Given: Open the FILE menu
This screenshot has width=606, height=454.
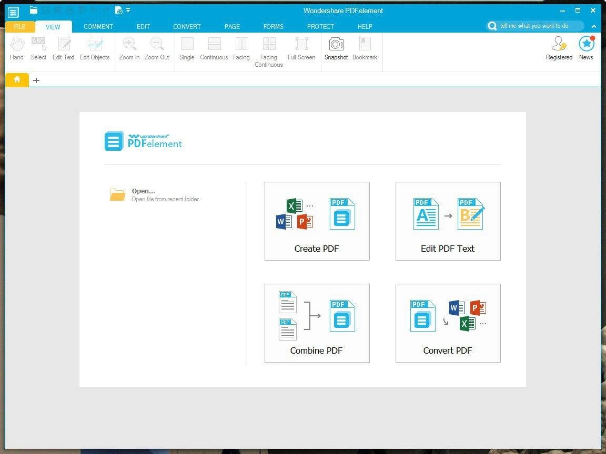Looking at the screenshot, I should point(19,27).
